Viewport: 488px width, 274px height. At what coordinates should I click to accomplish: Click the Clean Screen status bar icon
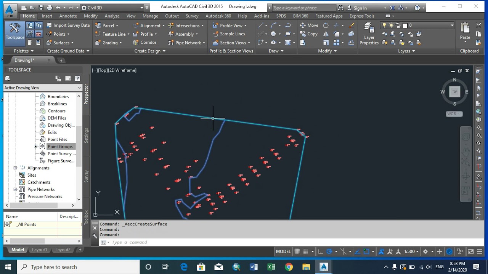[471, 252]
